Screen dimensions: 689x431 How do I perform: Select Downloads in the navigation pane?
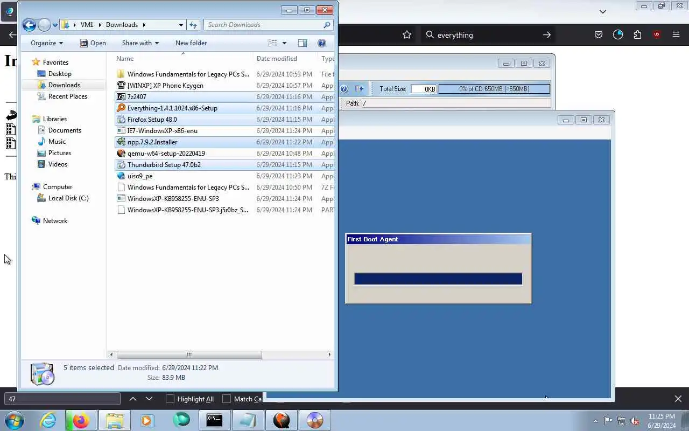[x=64, y=85]
